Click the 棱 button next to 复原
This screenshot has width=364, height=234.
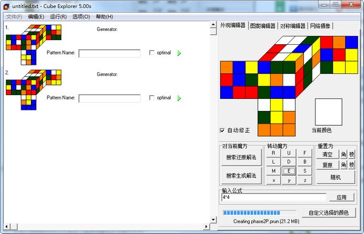351,165
